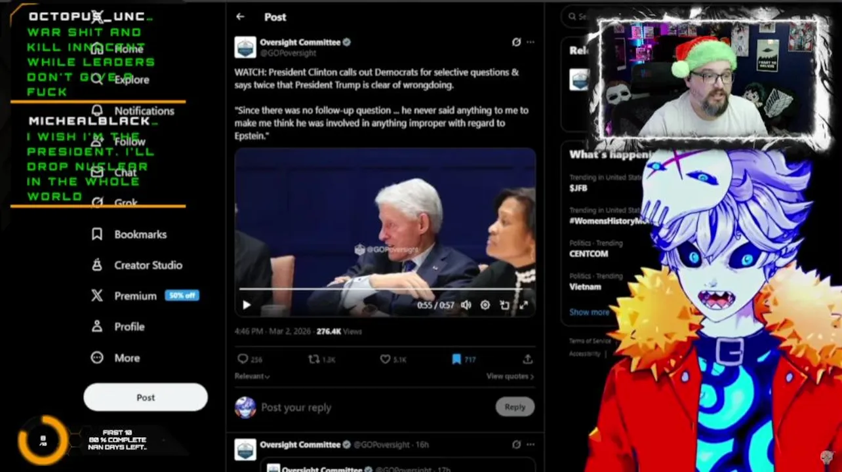Click the 4:46 PM Mar 2, 2026 timestamp
Viewport: 842px width, 472px height.
click(x=273, y=332)
